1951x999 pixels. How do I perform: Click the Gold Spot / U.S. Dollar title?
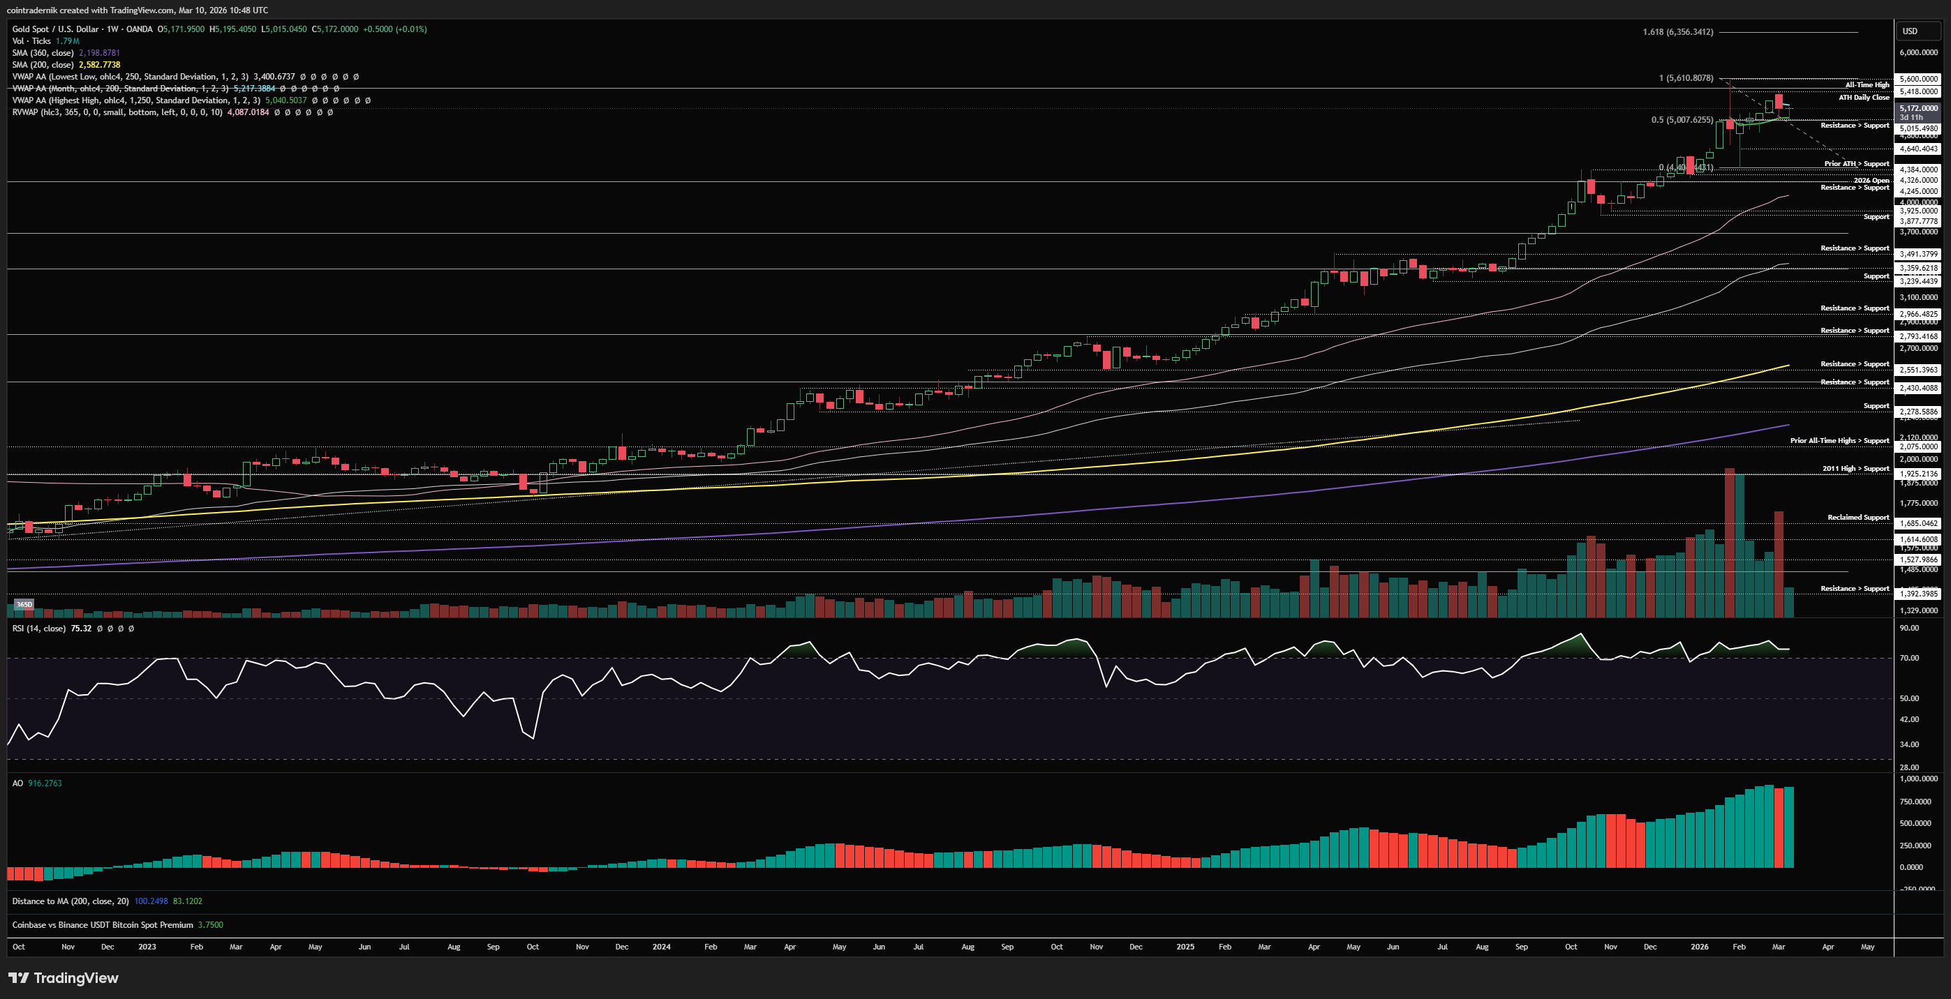coord(54,29)
